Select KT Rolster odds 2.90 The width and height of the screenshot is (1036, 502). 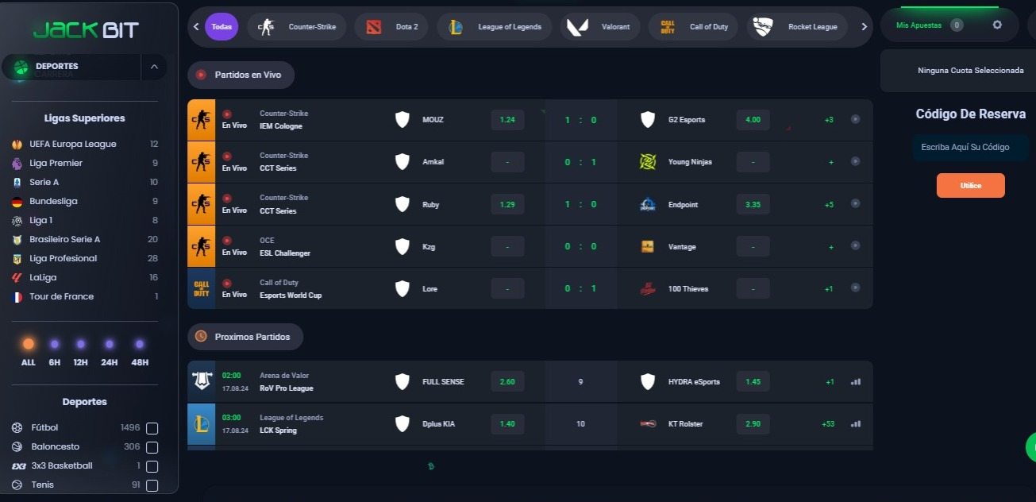[753, 424]
